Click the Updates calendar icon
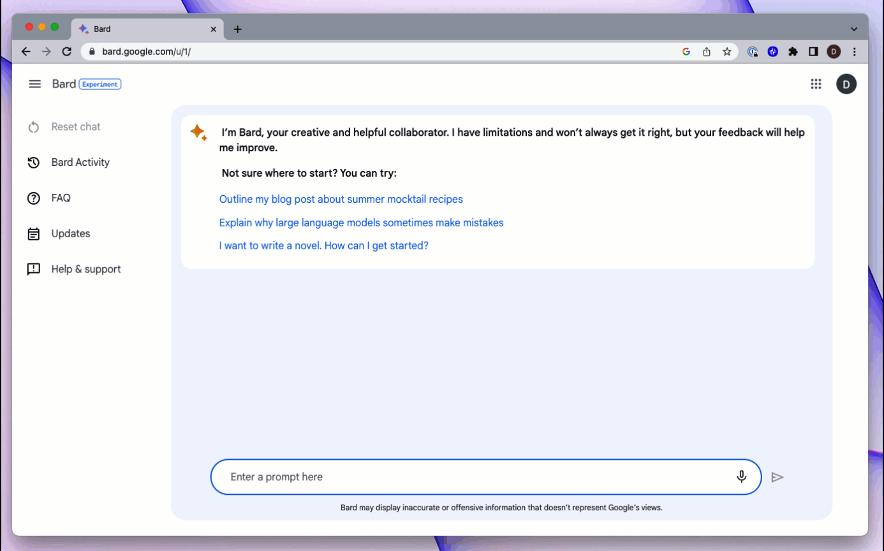884x551 pixels. (x=34, y=234)
